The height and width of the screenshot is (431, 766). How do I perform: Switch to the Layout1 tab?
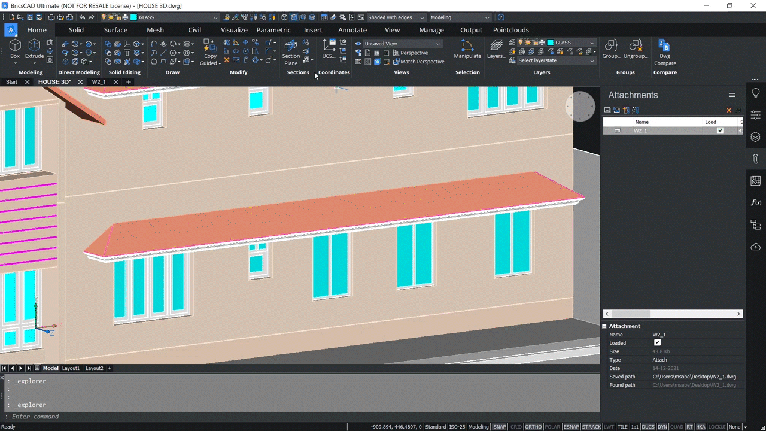click(x=71, y=368)
